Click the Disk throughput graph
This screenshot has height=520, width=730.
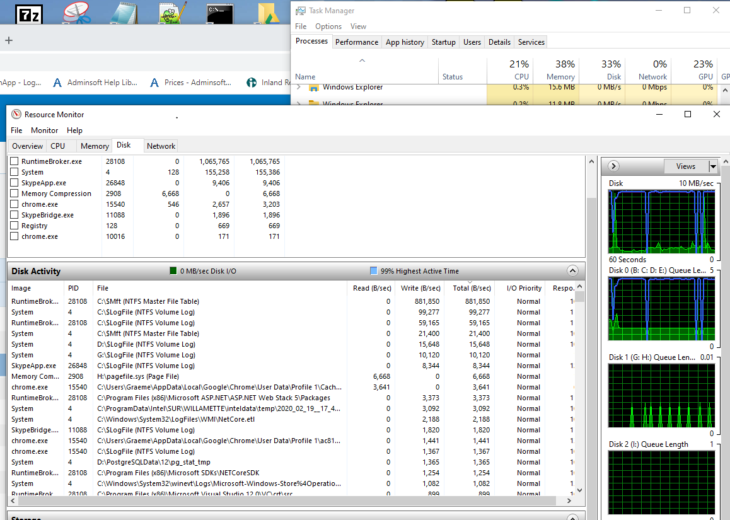(x=661, y=222)
